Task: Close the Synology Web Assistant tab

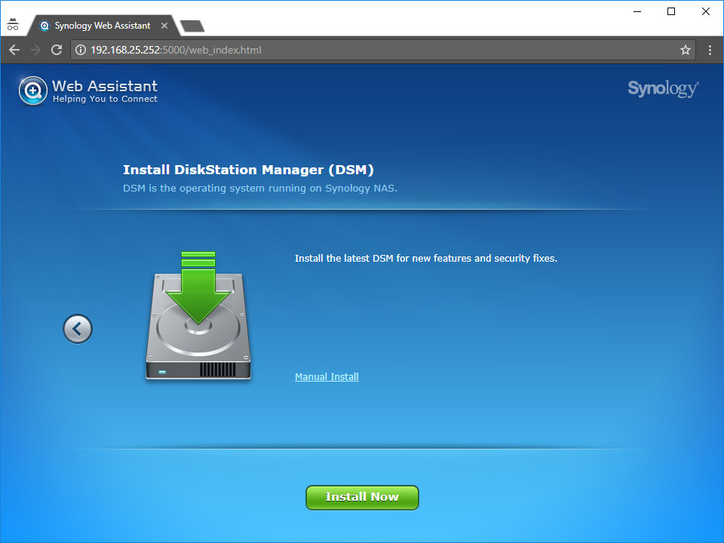Action: [x=164, y=26]
